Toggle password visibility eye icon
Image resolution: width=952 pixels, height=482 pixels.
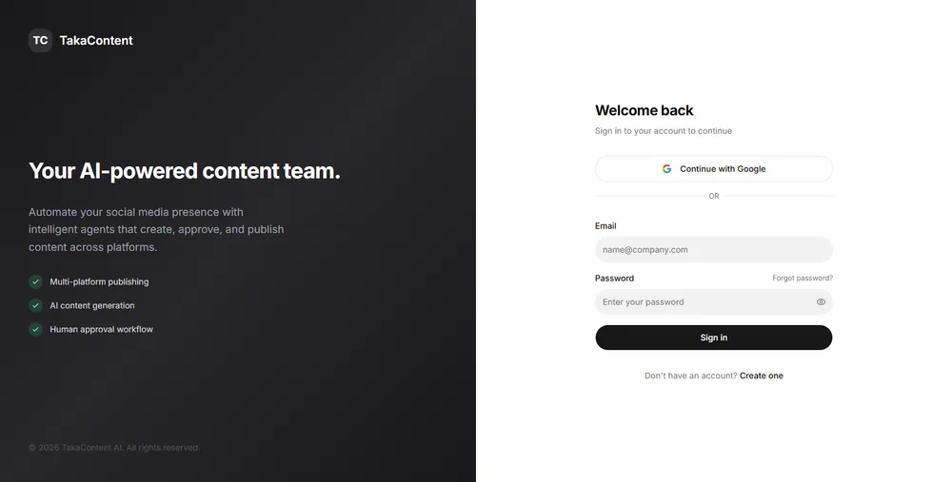[x=821, y=302]
